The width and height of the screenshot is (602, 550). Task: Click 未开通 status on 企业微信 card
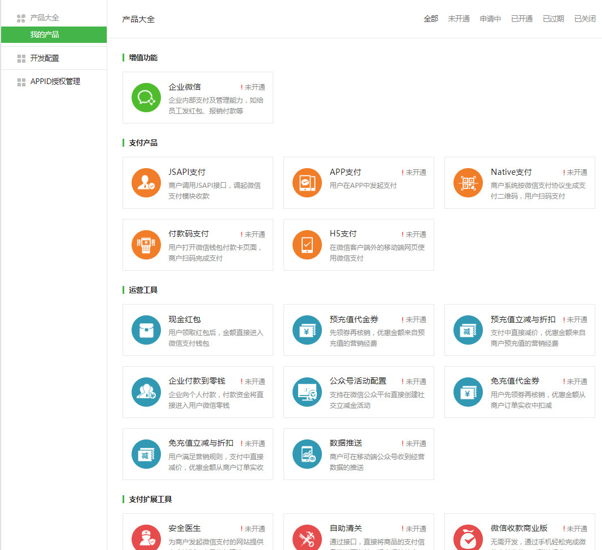click(x=253, y=87)
